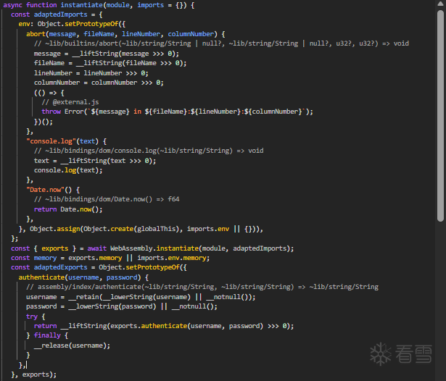This screenshot has width=446, height=381.
Task: Click 'adaptedImports' in the const declaration line
Action: point(61,14)
